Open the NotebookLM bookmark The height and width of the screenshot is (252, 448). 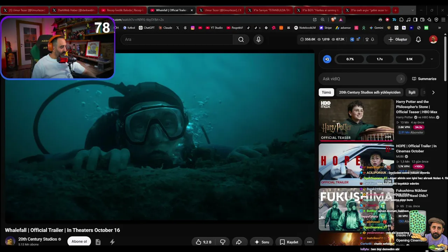coord(305,28)
